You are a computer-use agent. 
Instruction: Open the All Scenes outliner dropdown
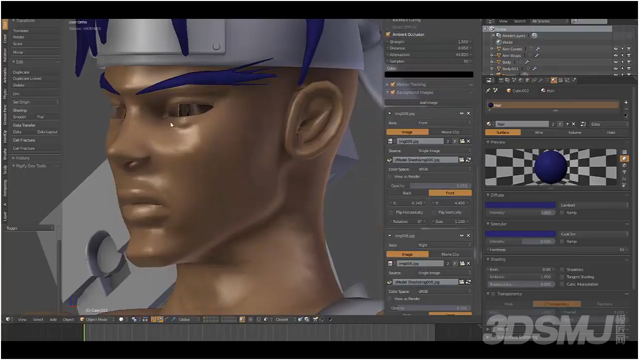coord(549,21)
